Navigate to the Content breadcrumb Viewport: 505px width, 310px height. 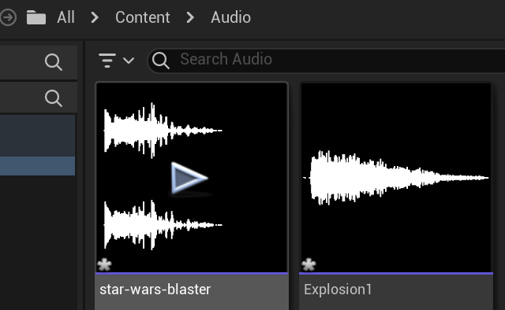(x=142, y=17)
